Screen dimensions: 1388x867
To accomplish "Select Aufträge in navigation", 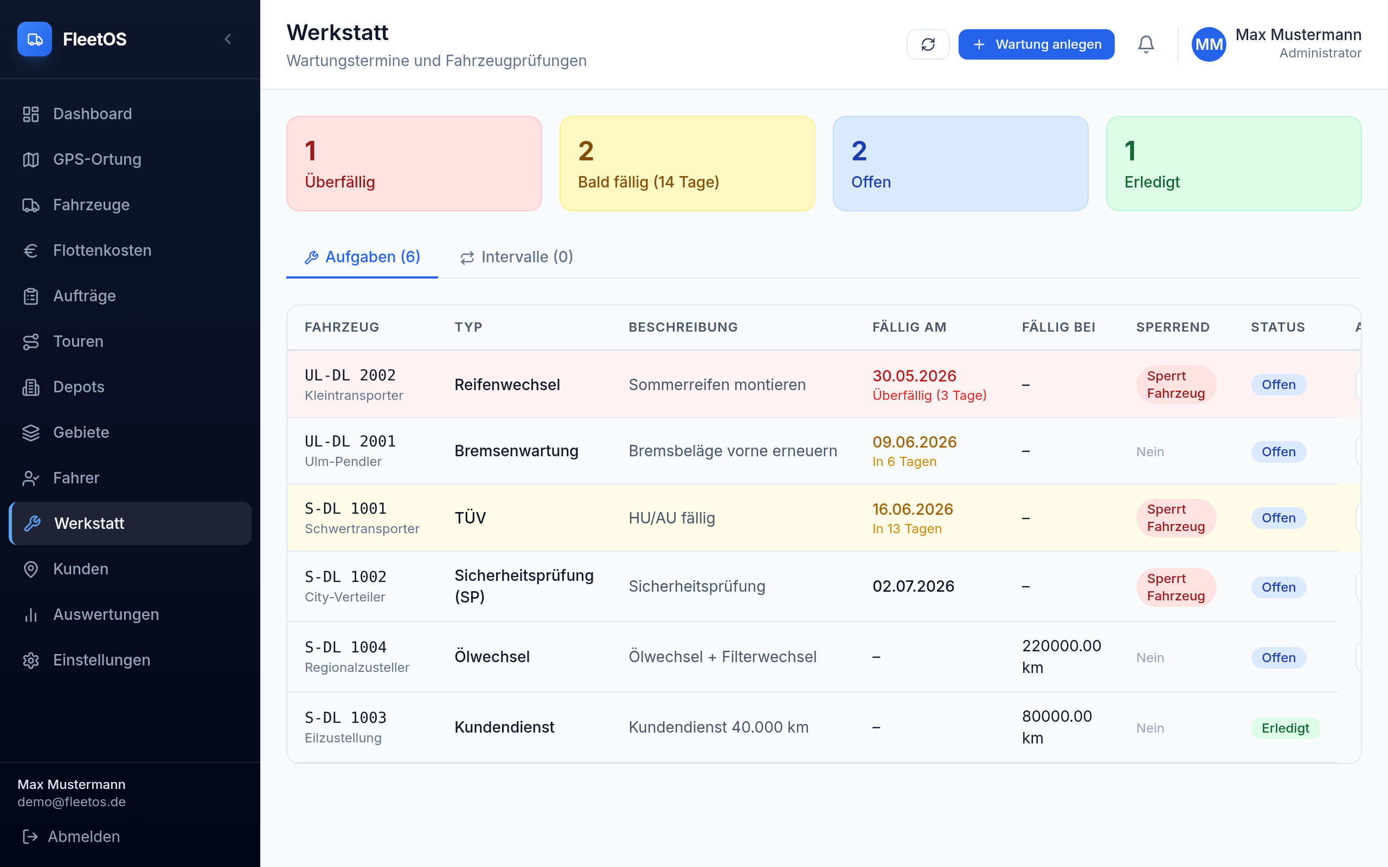I will pos(130,296).
